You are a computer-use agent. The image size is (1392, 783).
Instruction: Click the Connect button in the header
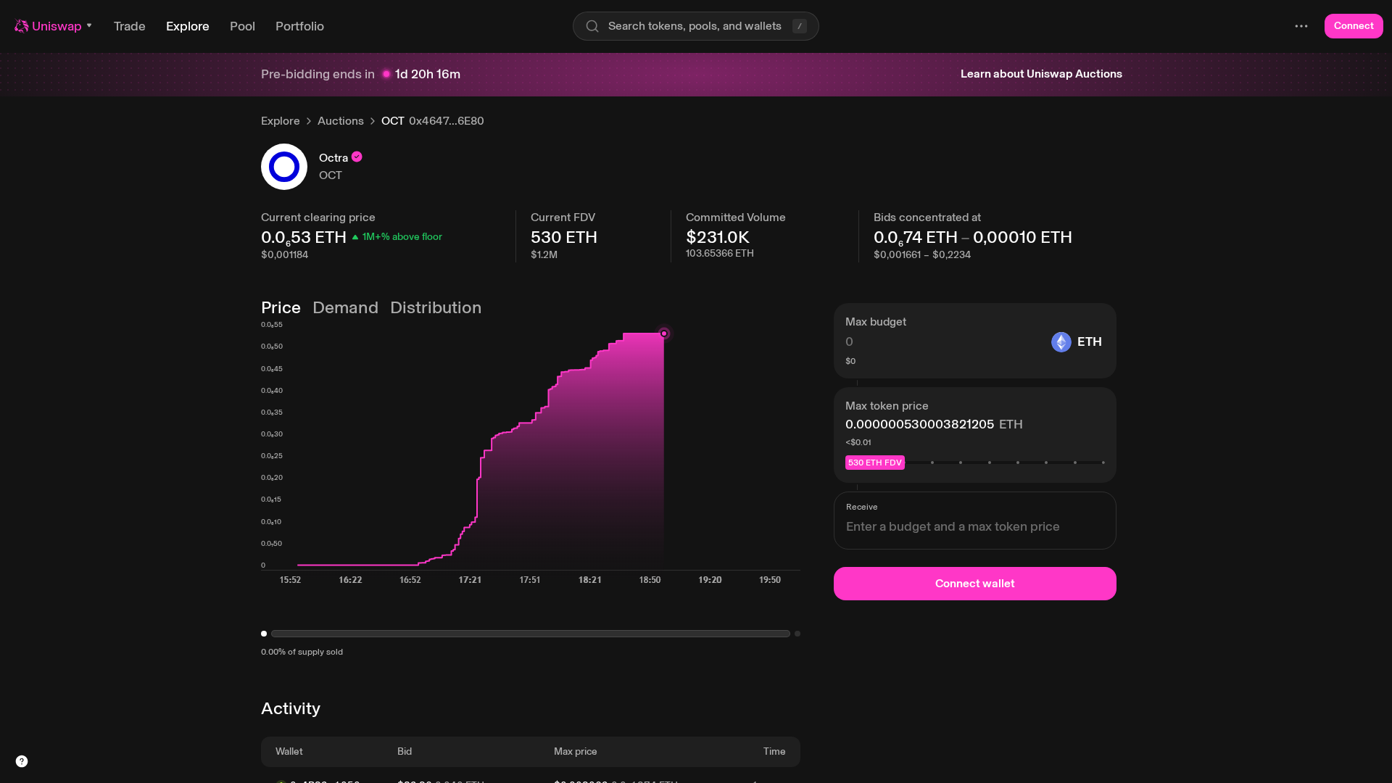click(x=1354, y=26)
